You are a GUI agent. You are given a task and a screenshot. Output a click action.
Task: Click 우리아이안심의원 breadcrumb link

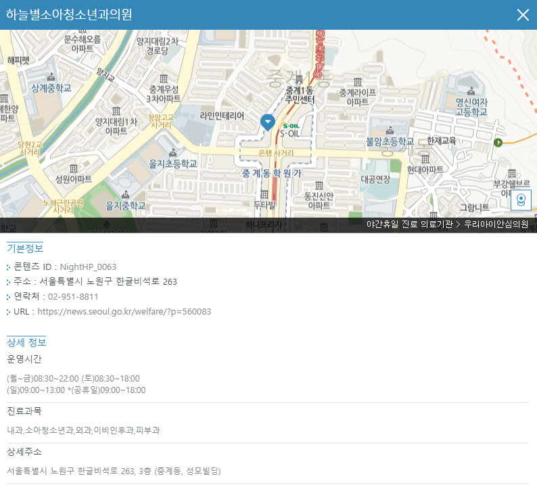coord(496,225)
